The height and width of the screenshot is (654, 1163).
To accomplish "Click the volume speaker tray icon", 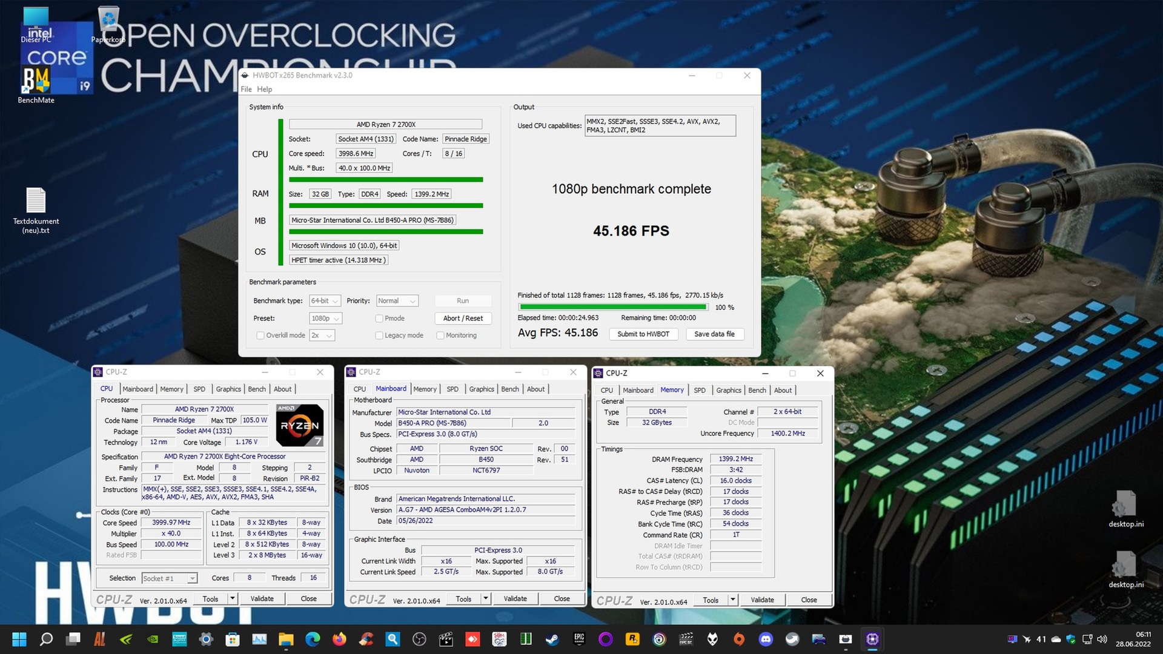I will click(1102, 639).
